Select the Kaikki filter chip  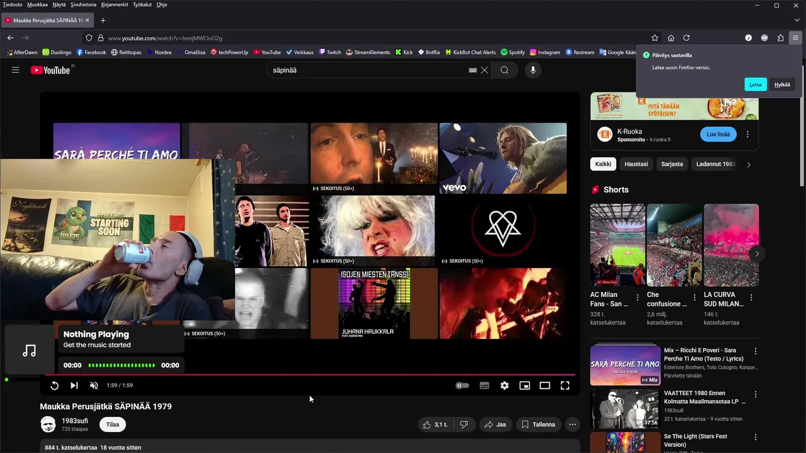603,164
